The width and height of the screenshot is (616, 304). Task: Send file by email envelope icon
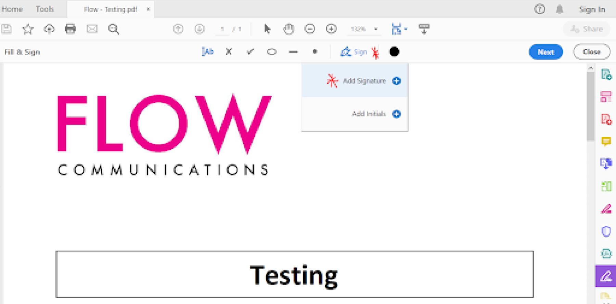(x=92, y=29)
